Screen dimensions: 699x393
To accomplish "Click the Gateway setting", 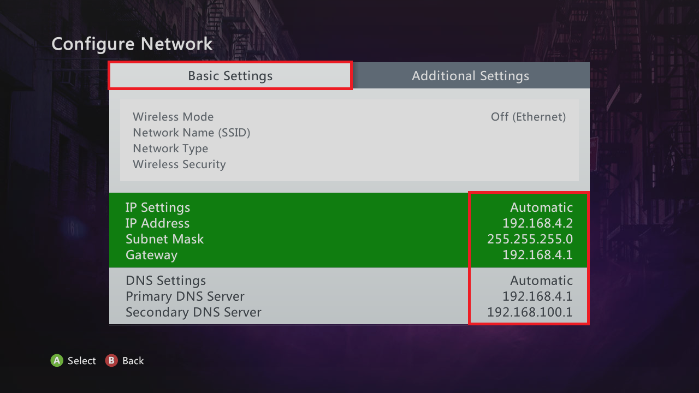I will pos(151,255).
